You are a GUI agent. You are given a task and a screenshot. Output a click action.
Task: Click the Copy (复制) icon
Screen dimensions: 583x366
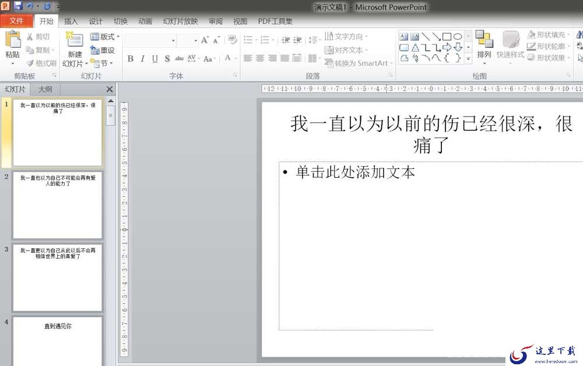pyautogui.click(x=30, y=50)
